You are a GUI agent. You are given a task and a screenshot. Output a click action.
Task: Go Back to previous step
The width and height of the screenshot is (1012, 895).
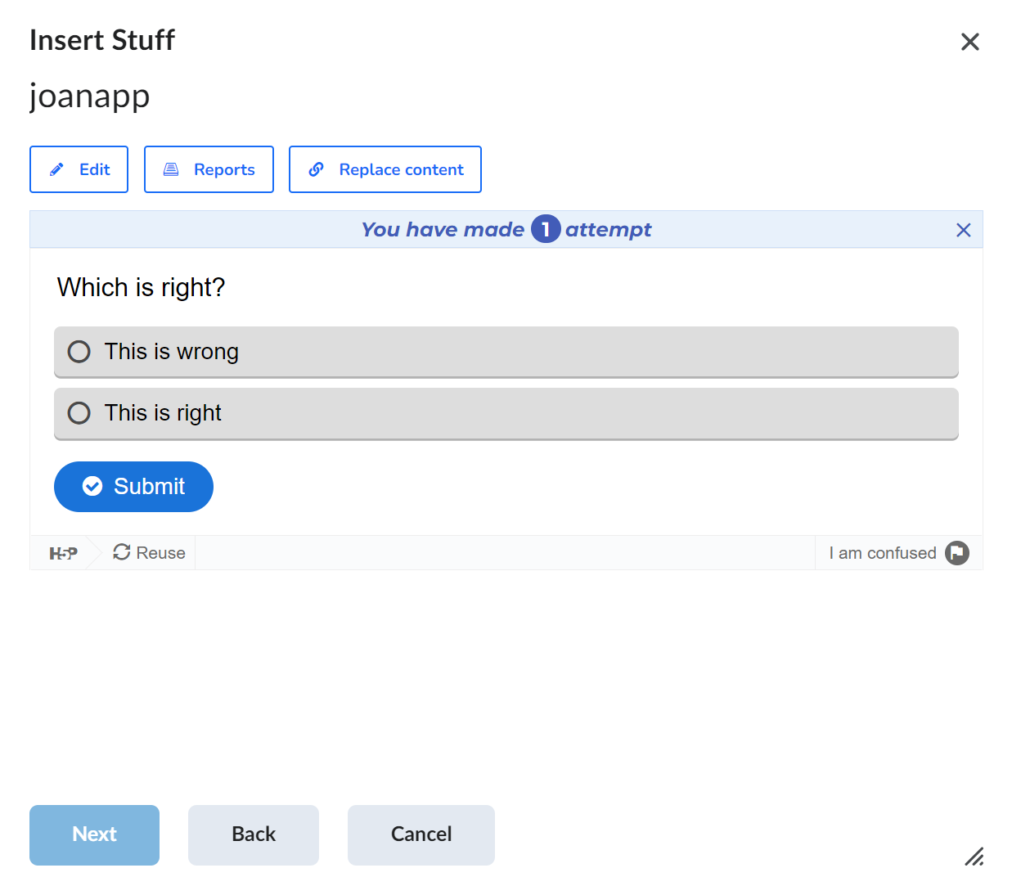(x=254, y=835)
